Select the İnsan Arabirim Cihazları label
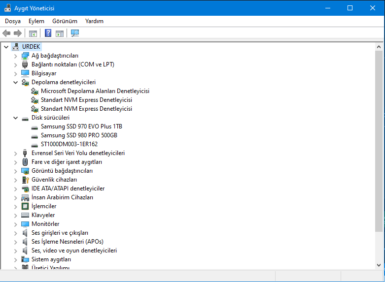 [x=63, y=197]
